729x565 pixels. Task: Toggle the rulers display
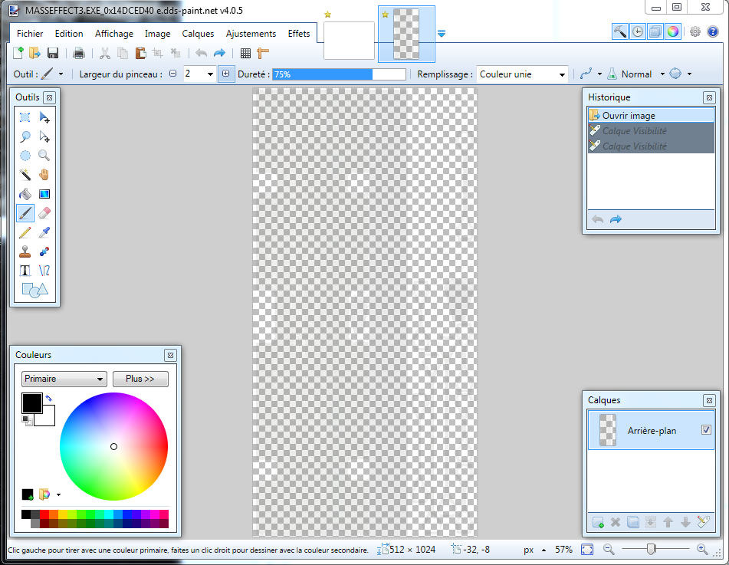click(263, 53)
